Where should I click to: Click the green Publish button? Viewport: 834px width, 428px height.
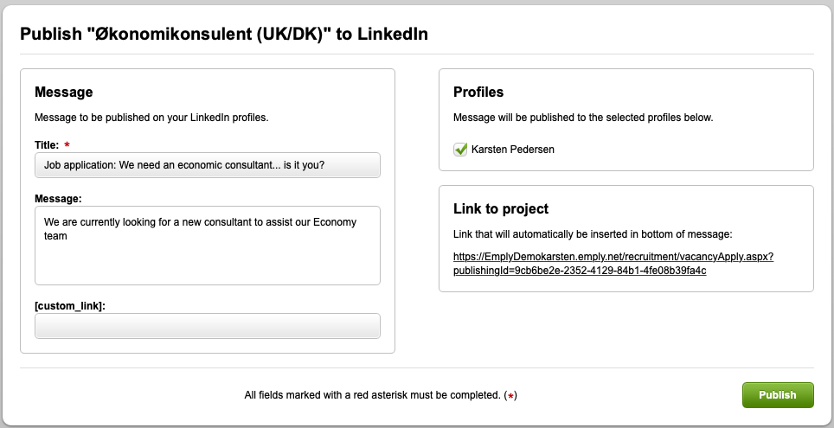[x=777, y=395]
